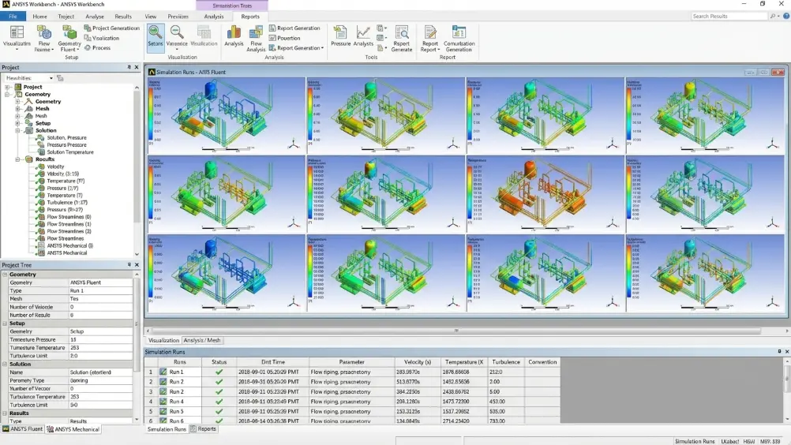Open the orange-tank thermal result thumbnail
Viewport: 791px width, 445px height.
[545, 194]
